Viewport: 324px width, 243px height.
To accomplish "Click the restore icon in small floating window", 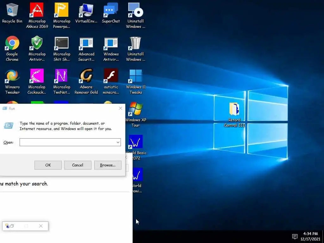I will pos(12,226).
